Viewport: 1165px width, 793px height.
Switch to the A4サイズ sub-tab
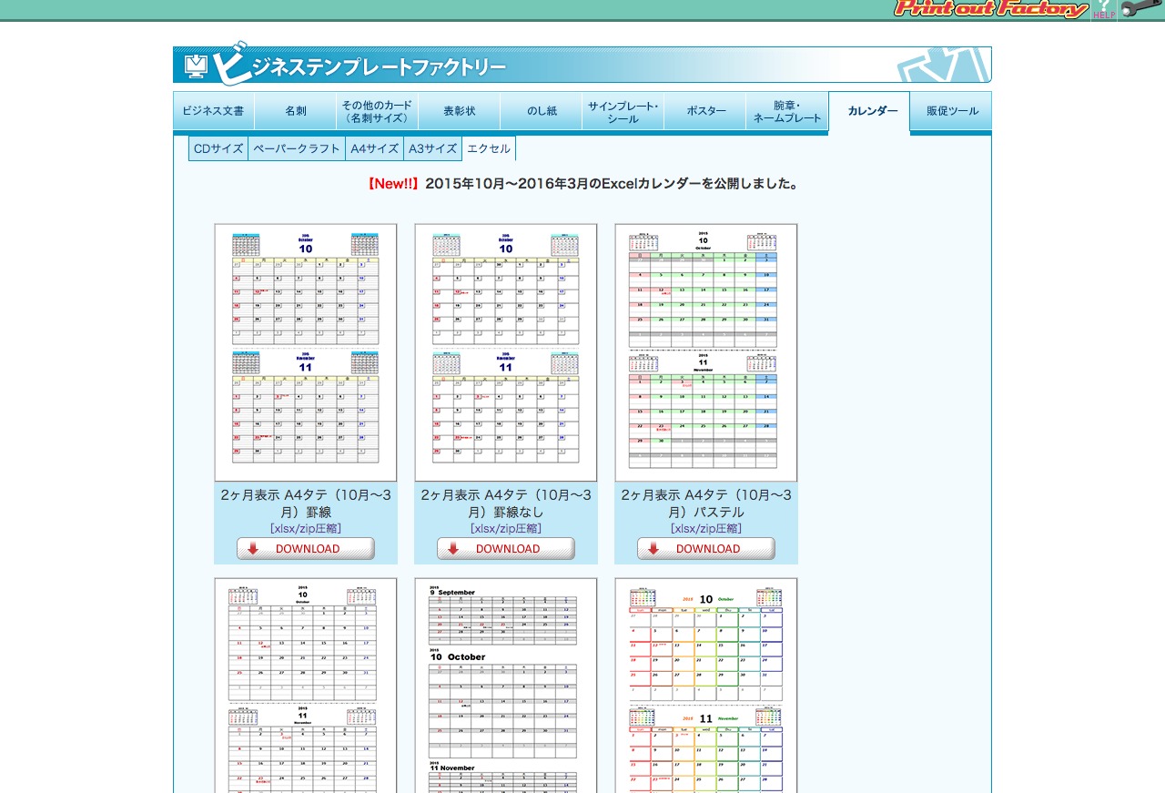pos(375,148)
